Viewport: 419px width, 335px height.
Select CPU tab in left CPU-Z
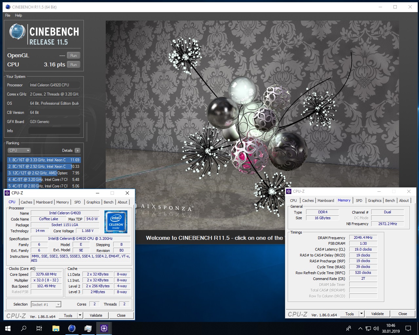coord(12,202)
